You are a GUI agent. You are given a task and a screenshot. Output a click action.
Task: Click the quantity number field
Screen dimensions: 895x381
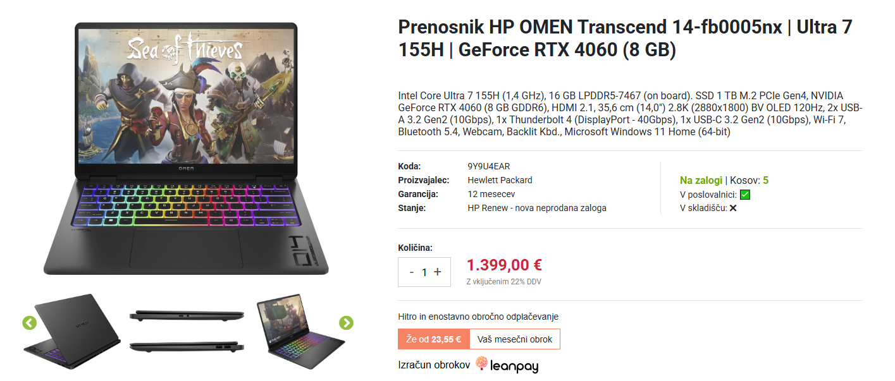click(424, 272)
